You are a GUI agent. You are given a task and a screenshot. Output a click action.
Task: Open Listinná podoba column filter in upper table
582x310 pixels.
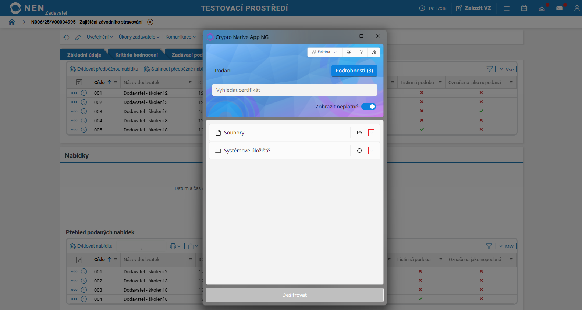(x=440, y=83)
